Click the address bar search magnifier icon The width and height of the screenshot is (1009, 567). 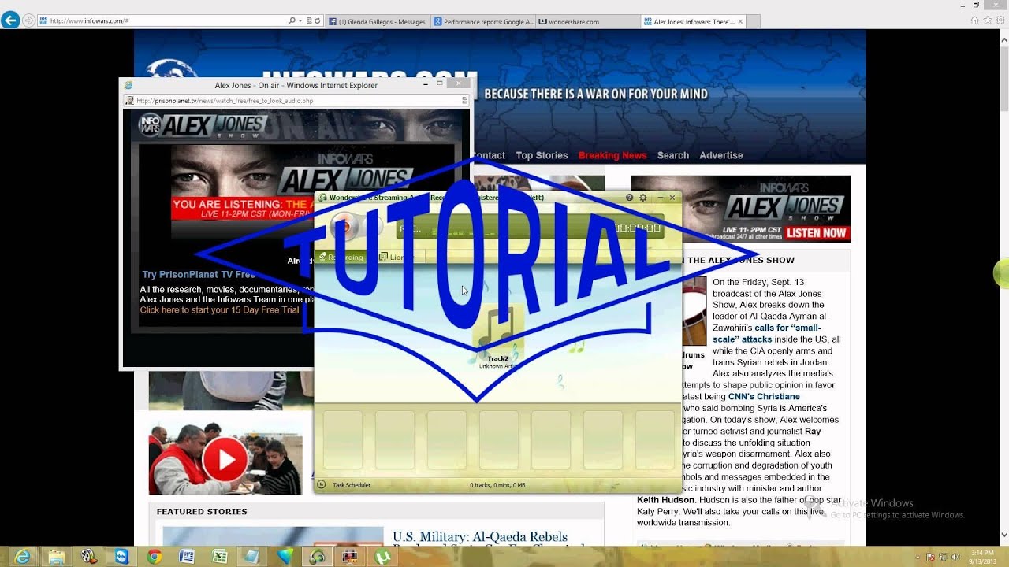[x=292, y=21]
